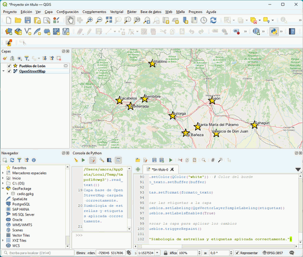Screen dimensions: 303x257
Task: Click the rotation value stepper
Action: tap(231, 253)
